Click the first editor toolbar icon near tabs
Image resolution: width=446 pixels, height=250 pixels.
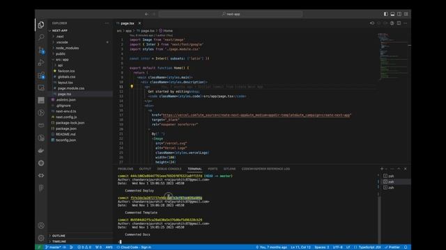pos(372,23)
